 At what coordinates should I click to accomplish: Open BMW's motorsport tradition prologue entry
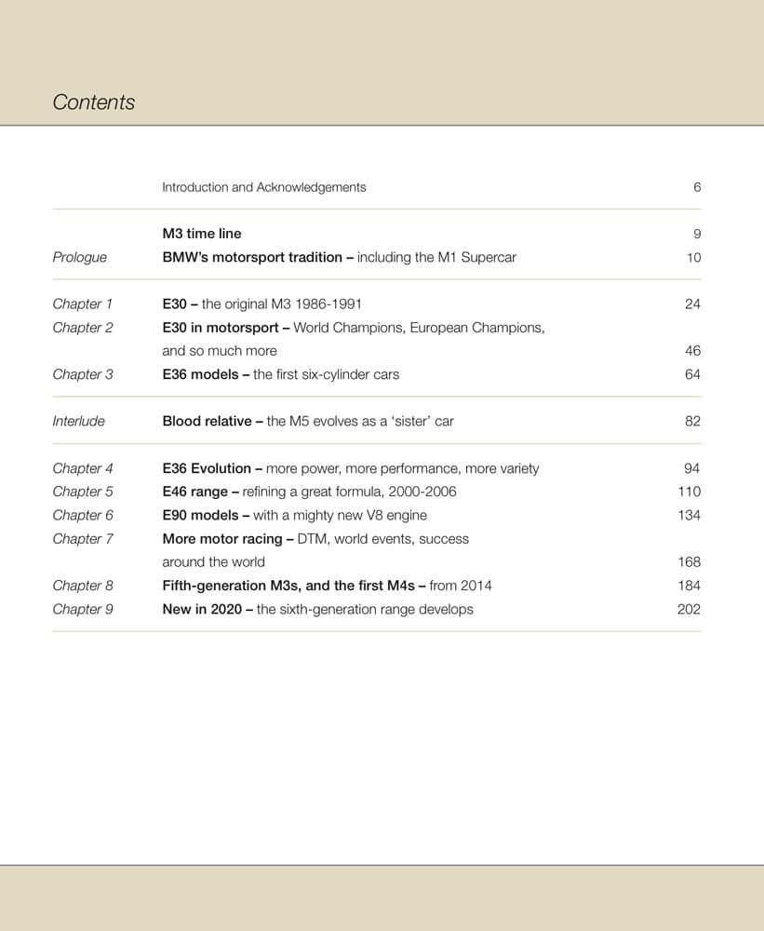tap(339, 257)
